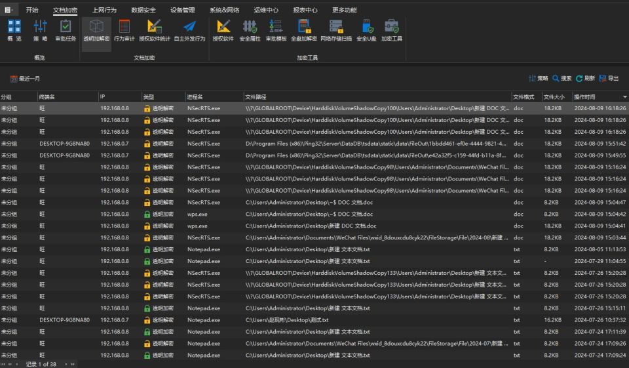Go to the next record with pager arrow

tap(66, 364)
